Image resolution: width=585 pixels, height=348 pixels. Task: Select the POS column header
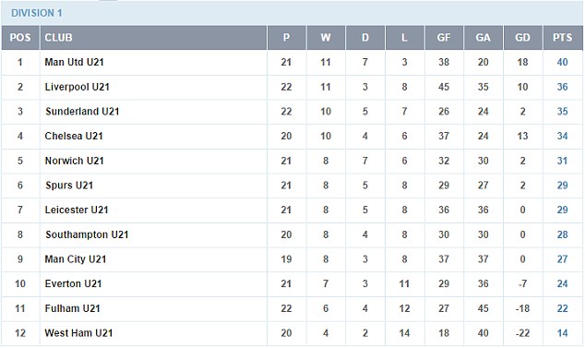tap(20, 38)
